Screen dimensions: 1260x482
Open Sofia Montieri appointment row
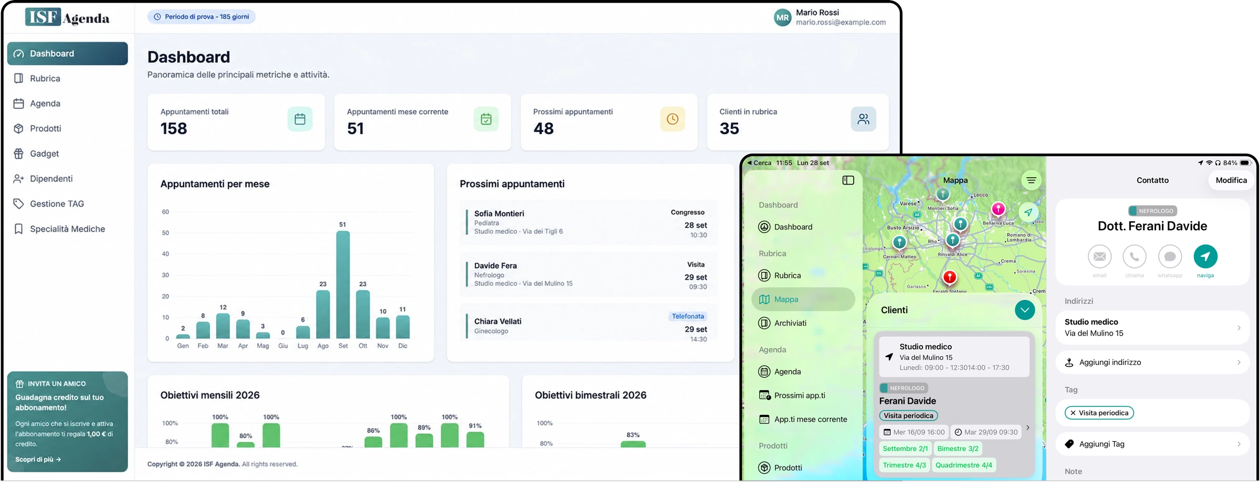point(588,222)
